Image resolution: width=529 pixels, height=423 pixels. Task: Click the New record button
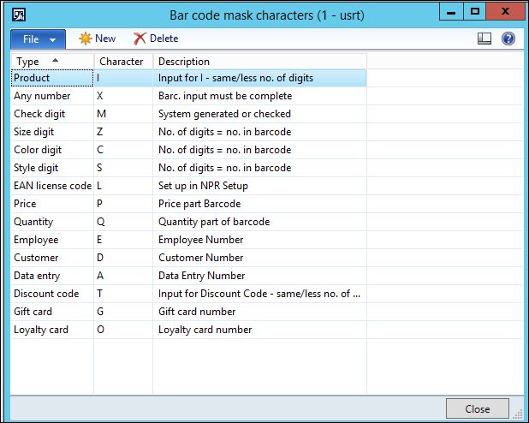[98, 39]
